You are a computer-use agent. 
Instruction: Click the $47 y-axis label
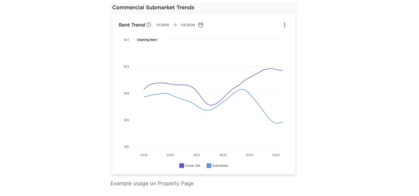click(x=126, y=40)
